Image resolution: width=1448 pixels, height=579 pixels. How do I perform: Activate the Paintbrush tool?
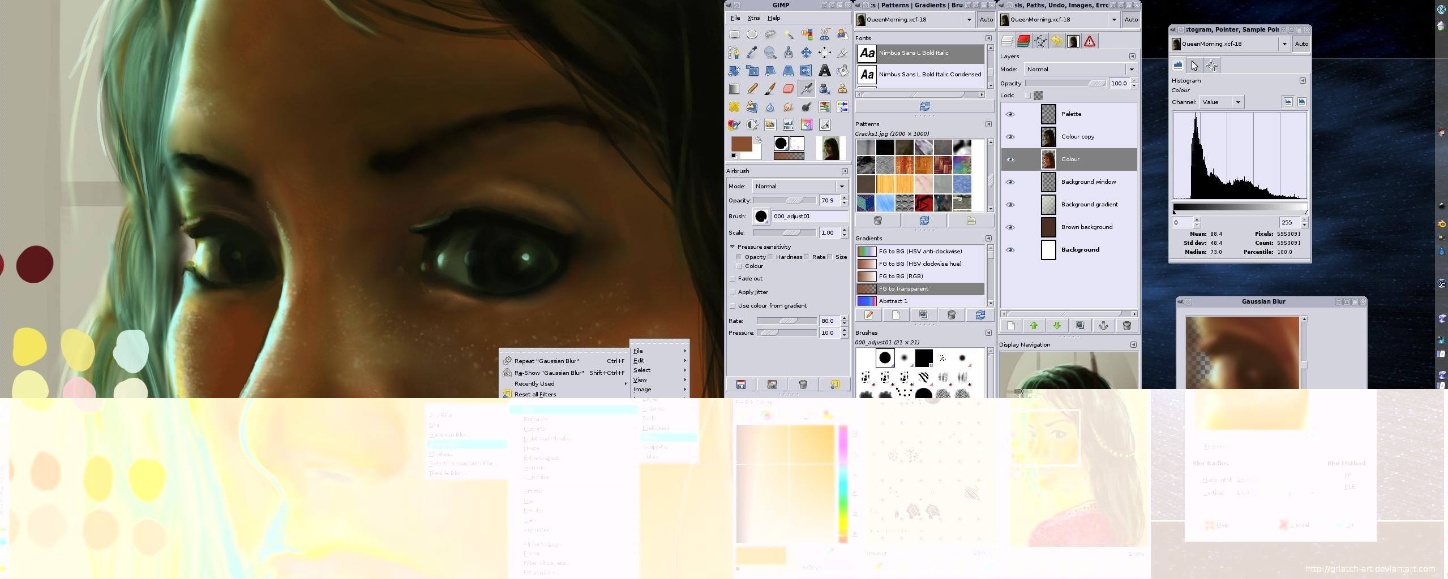(770, 89)
